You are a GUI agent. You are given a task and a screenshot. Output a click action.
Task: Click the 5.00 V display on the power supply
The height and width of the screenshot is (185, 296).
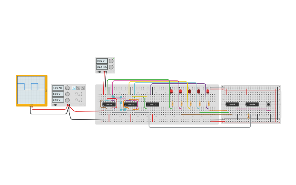coord(102,61)
